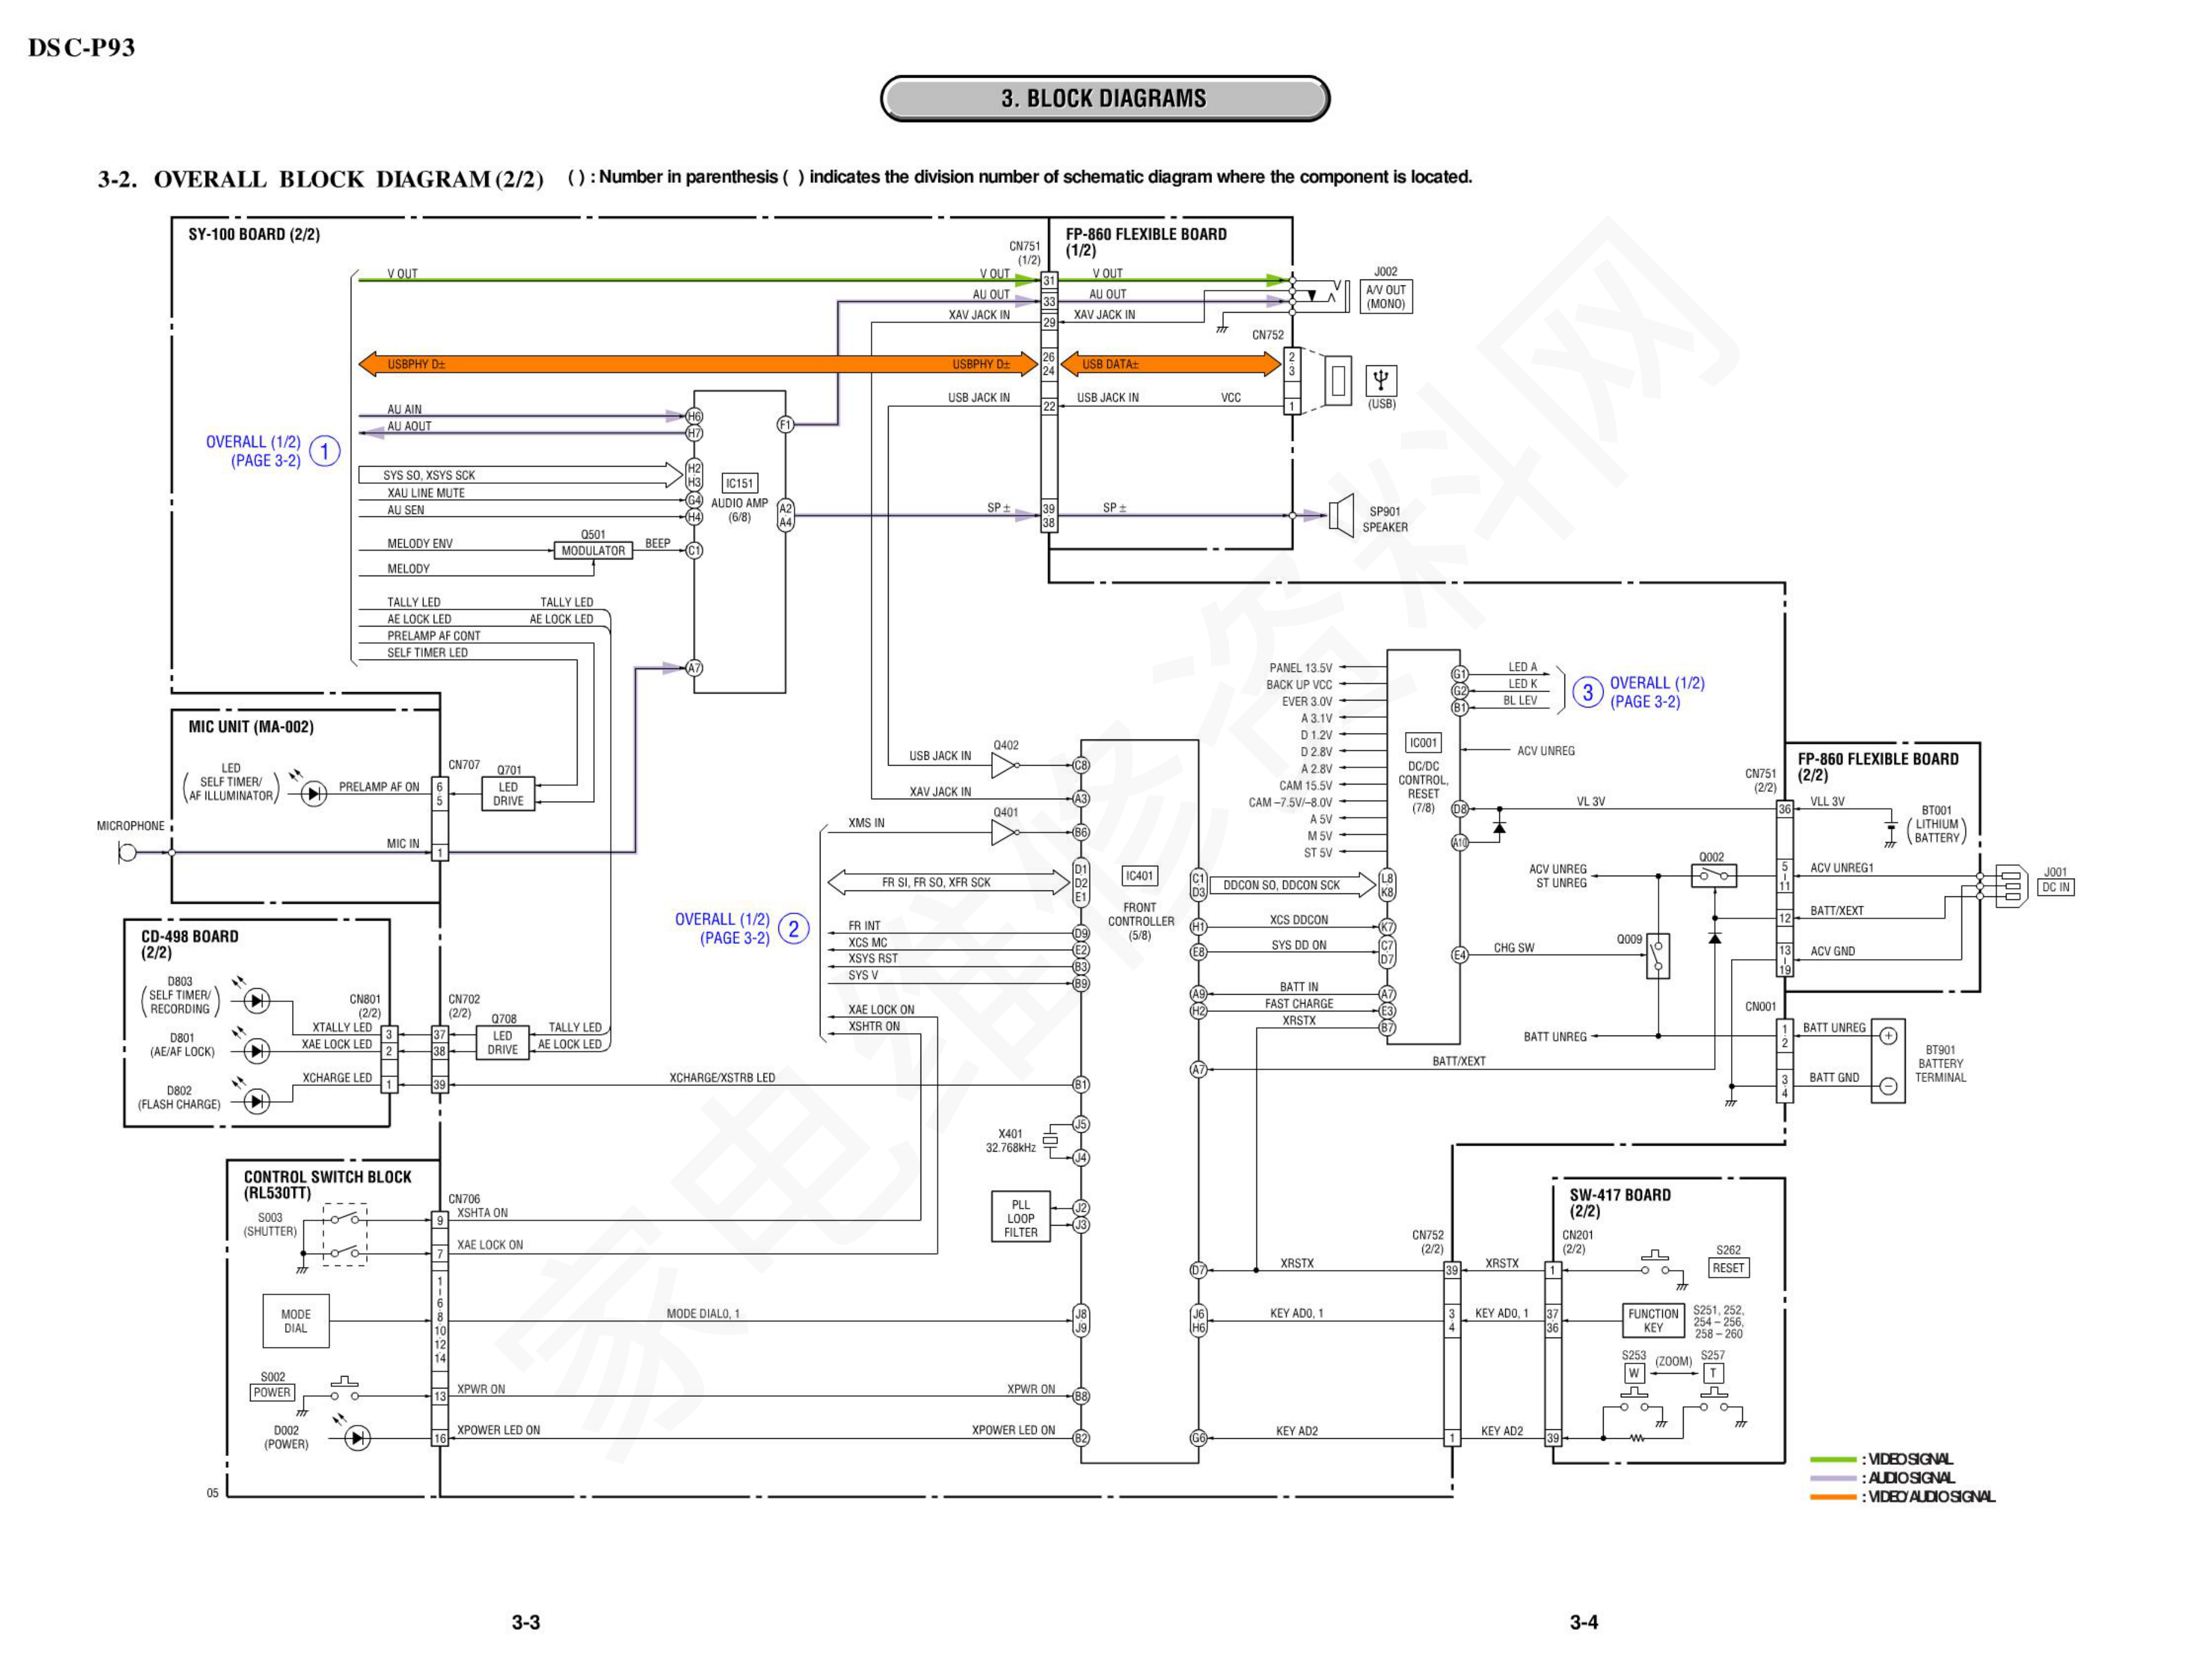Click the 3-2. OVERALL BLOCK DIAGRAM (2/2) heading
Image resolution: width=2212 pixels, height=1662 pixels.
[x=320, y=179]
